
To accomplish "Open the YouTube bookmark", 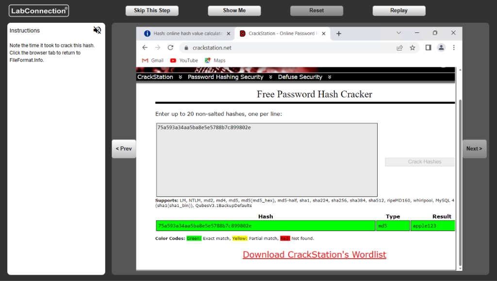I will click(184, 61).
